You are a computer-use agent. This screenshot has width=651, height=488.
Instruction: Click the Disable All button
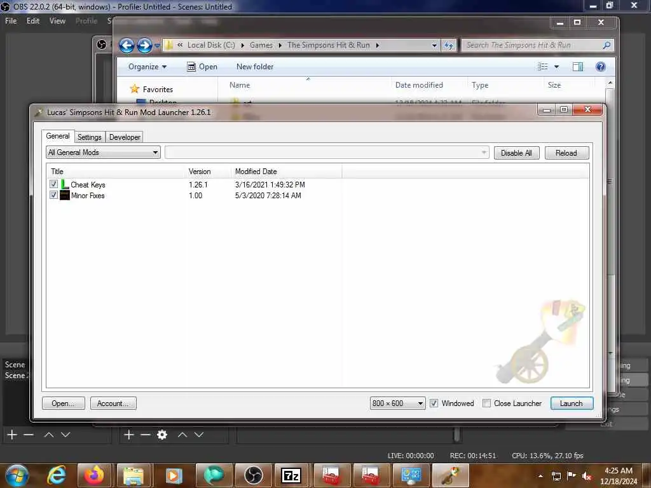click(x=516, y=153)
